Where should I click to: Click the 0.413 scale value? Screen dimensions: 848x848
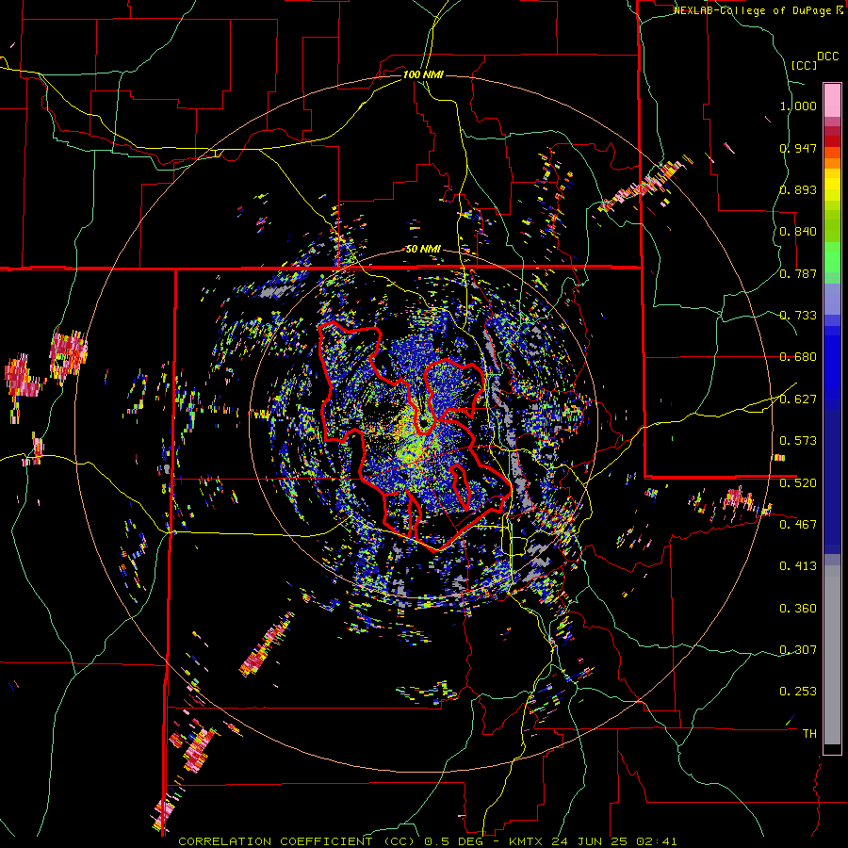(798, 566)
